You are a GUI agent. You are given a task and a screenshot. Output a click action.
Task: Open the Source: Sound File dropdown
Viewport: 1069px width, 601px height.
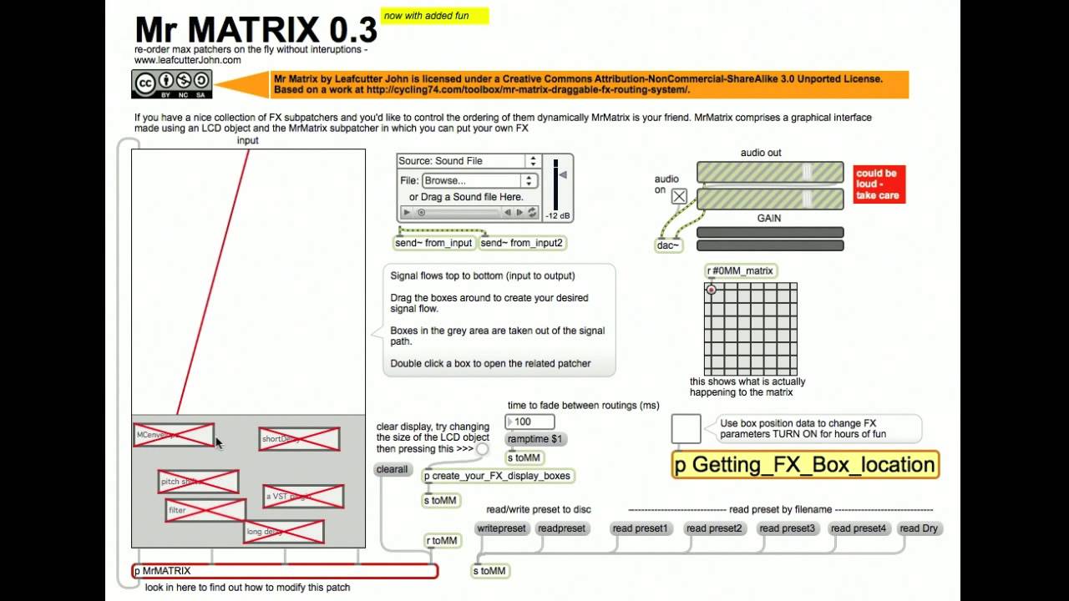(468, 161)
